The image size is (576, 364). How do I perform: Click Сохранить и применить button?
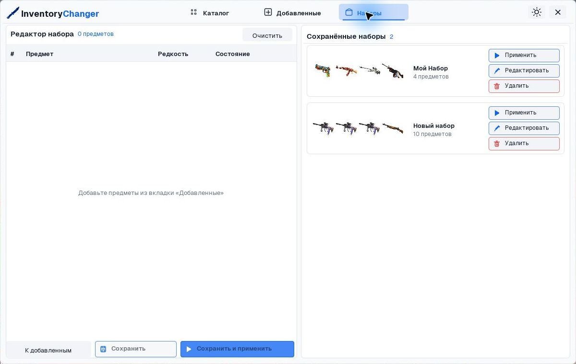tap(237, 349)
